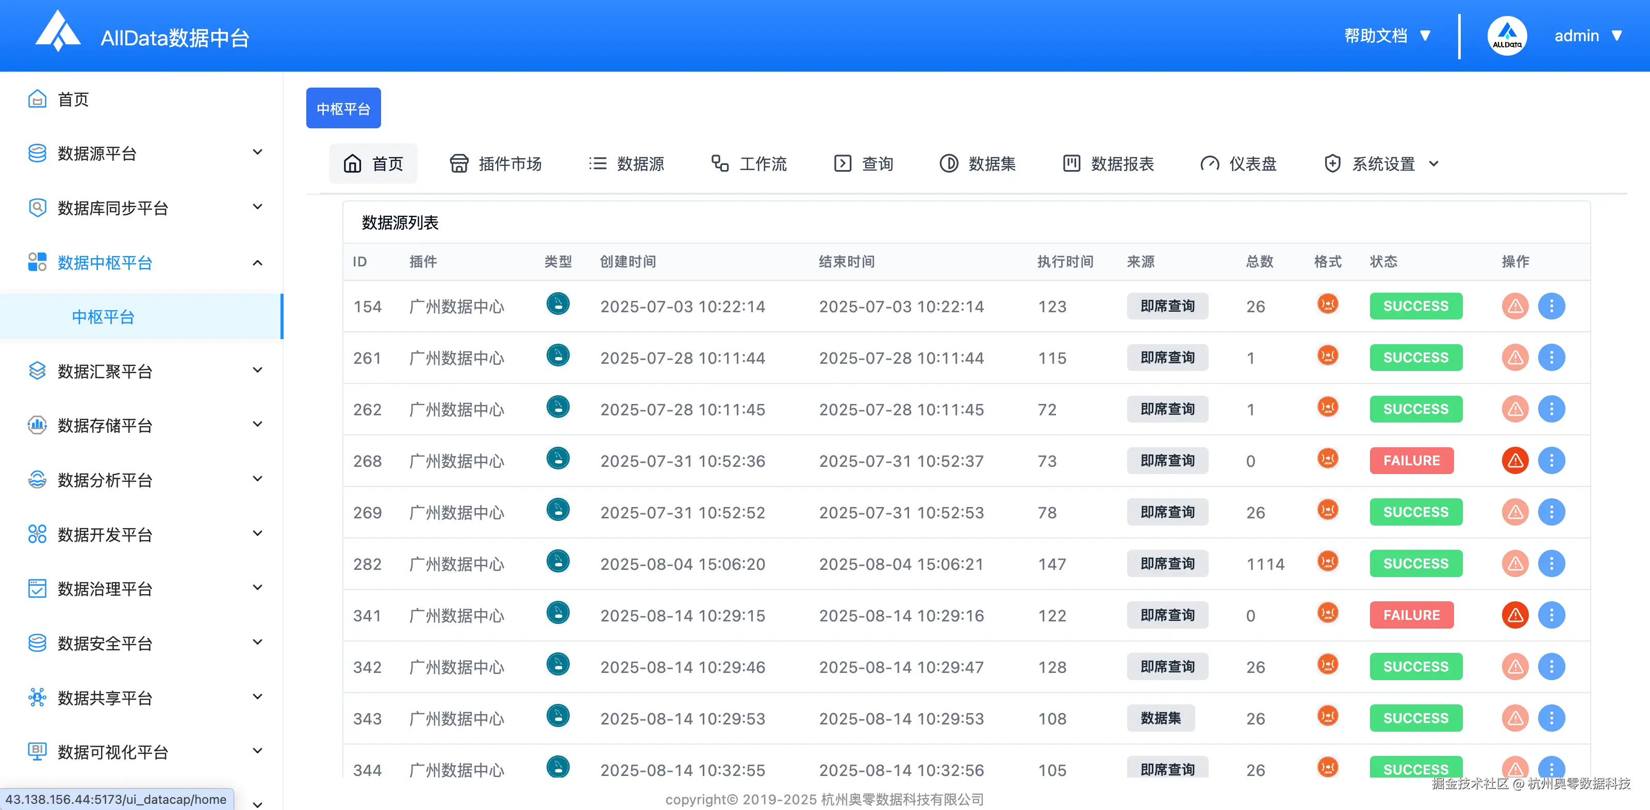Viewport: 1650px width, 810px height.
Task: Click the 工作流 workflow icon in navigation
Action: 720,163
